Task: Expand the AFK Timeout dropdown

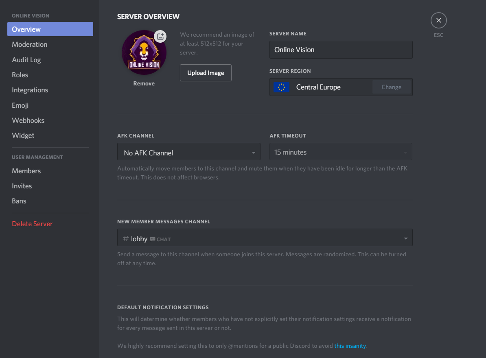Action: [x=340, y=152]
